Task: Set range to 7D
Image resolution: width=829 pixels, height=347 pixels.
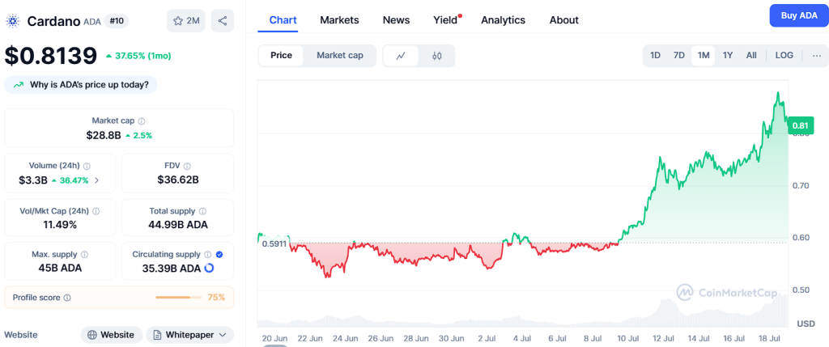Action: (x=679, y=56)
